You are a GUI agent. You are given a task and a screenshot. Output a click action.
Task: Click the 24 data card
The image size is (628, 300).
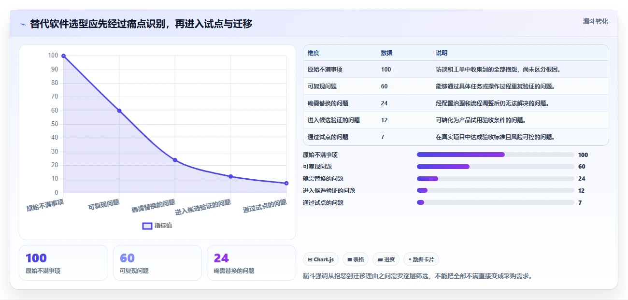pos(251,263)
